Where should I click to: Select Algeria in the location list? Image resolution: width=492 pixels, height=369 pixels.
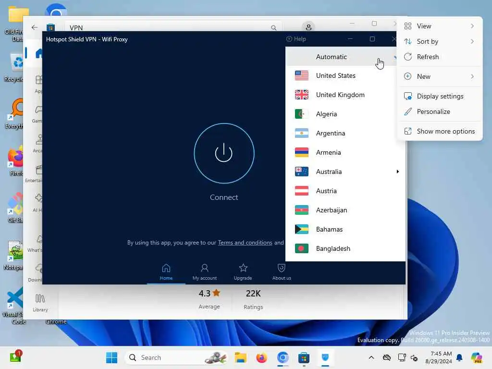click(345, 114)
